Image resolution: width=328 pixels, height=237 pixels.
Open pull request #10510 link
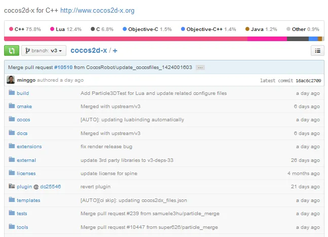(x=64, y=67)
